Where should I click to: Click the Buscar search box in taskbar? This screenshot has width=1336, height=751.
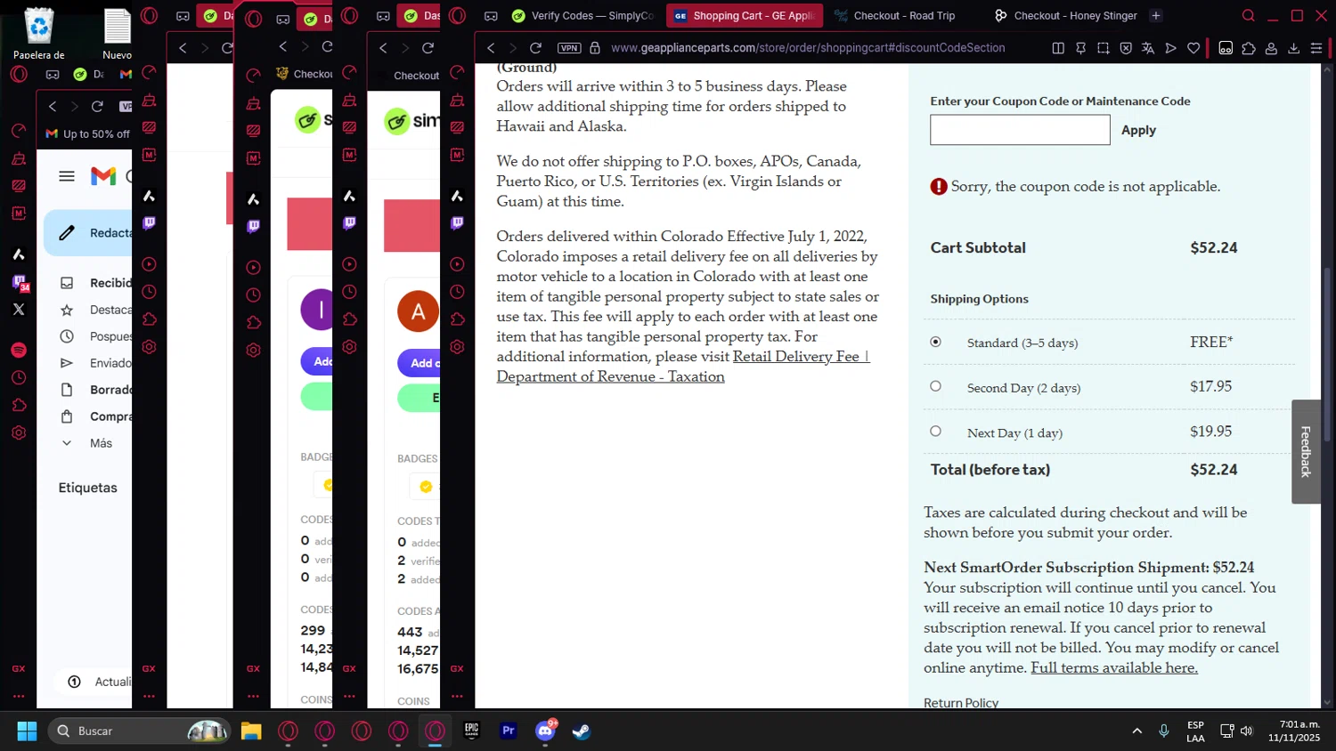(x=140, y=731)
